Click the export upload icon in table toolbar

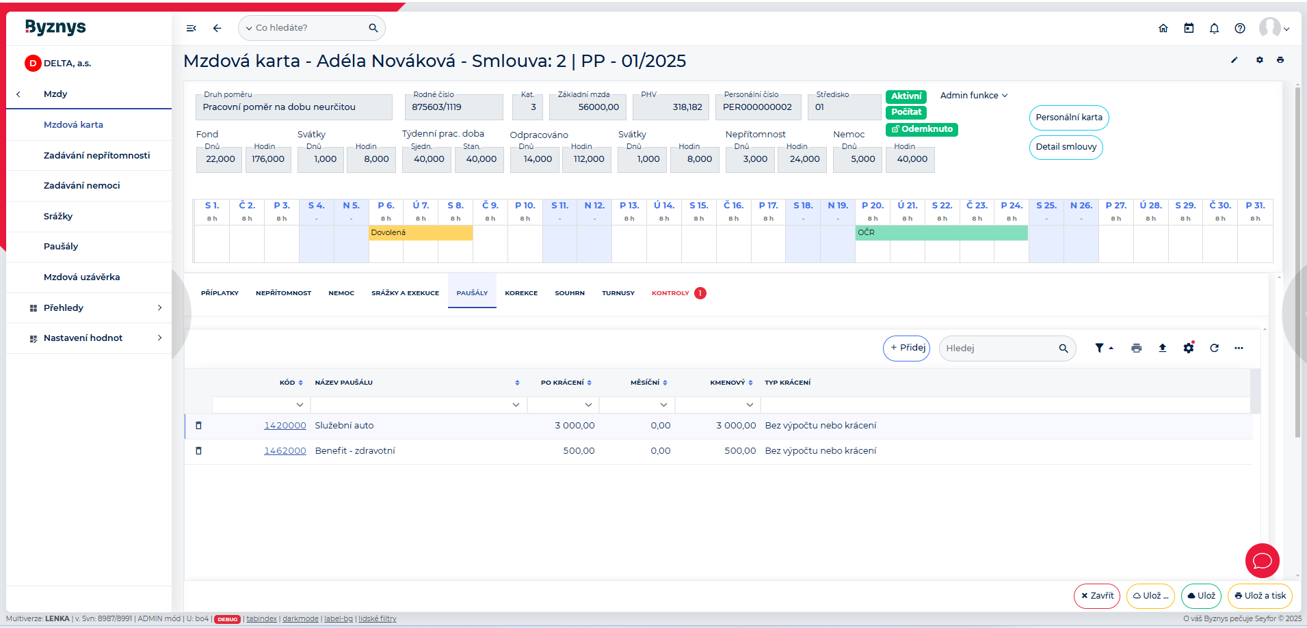(x=1162, y=348)
